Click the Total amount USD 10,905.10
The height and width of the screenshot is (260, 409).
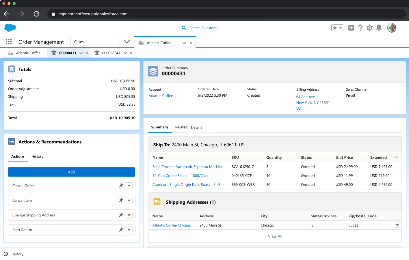pos(122,118)
